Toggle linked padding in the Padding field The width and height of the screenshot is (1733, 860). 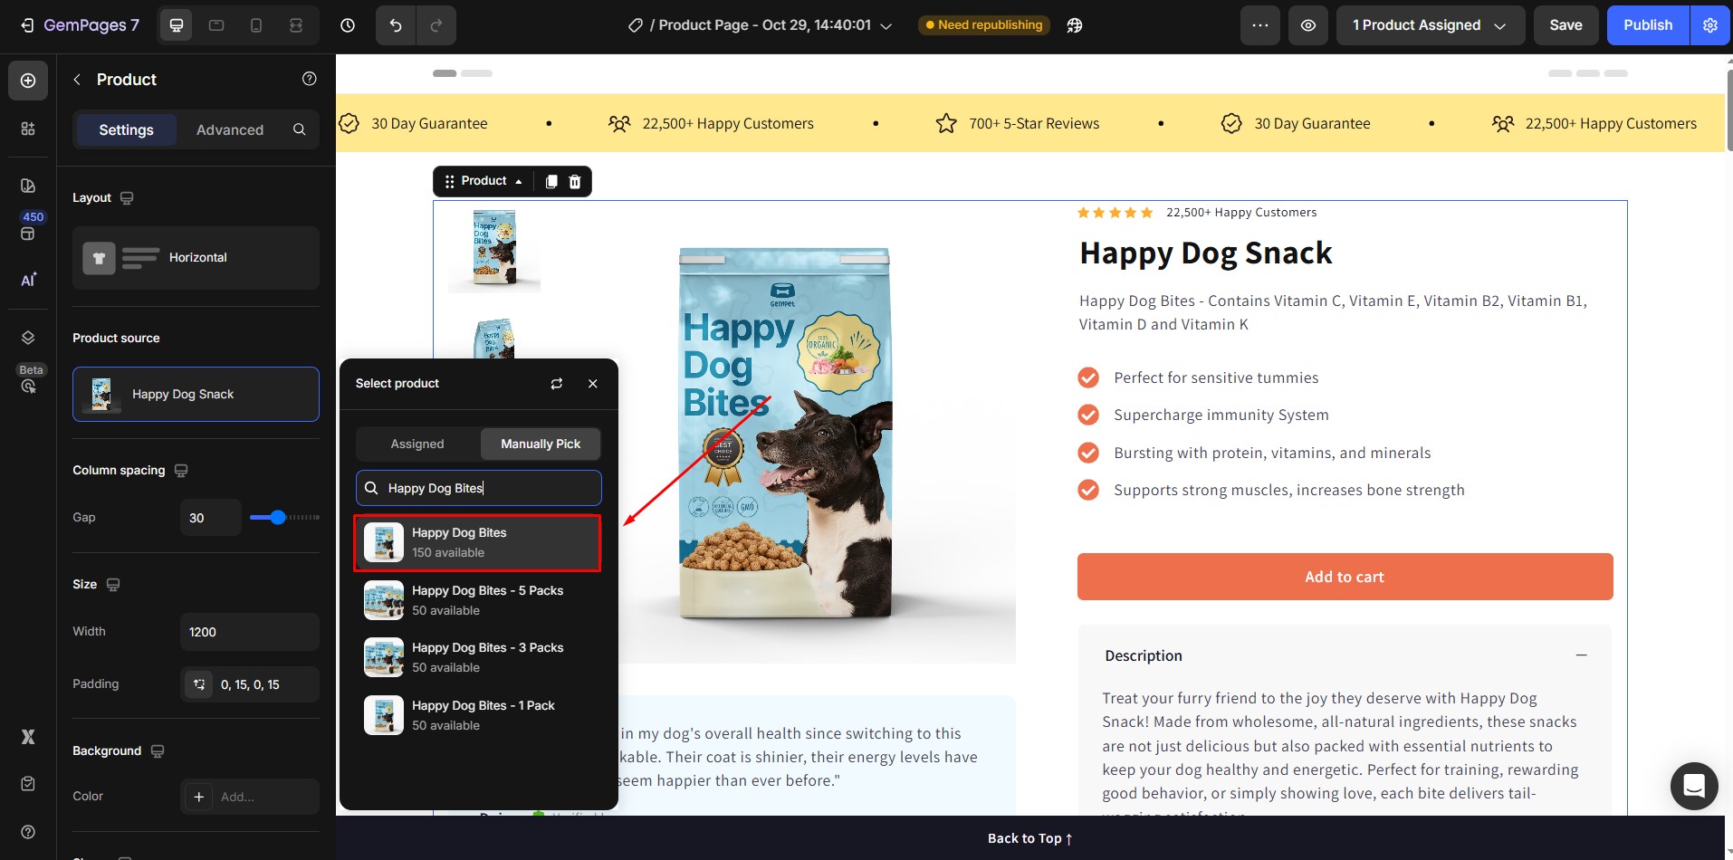point(198,685)
